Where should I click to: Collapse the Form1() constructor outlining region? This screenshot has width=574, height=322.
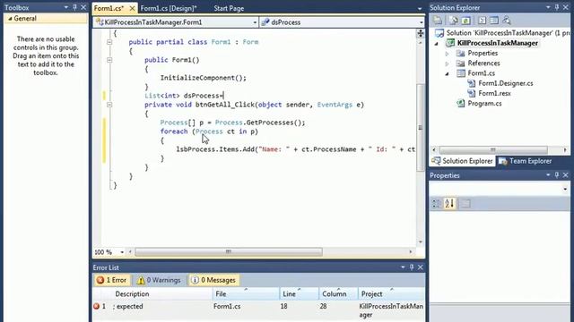[109, 60]
